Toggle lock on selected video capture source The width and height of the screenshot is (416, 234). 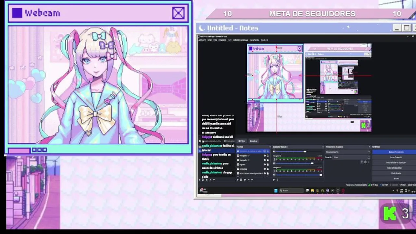pos(268,151)
